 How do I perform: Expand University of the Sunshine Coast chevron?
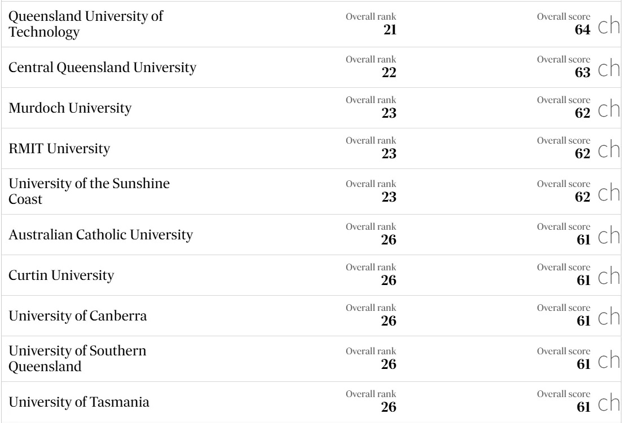click(608, 195)
